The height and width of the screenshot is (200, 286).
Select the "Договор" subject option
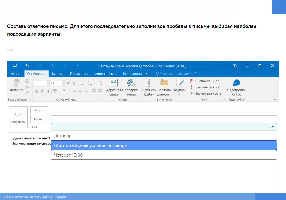point(164,136)
